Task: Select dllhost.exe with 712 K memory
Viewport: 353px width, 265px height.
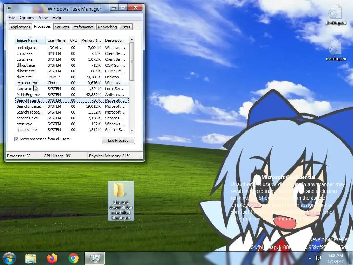Action: (x=72, y=65)
